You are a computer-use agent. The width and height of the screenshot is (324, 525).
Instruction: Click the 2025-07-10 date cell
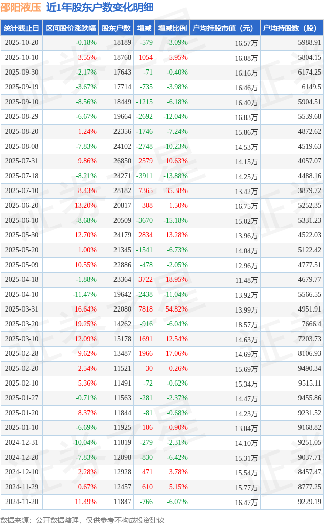21,191
